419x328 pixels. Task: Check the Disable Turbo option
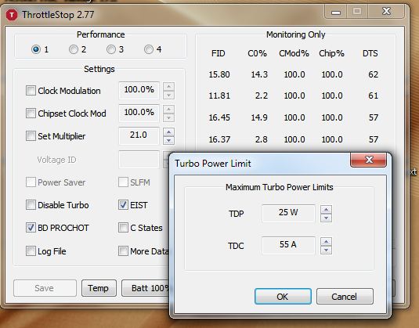point(31,205)
